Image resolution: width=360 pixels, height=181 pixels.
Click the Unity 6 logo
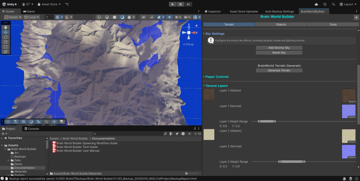point(4,4)
